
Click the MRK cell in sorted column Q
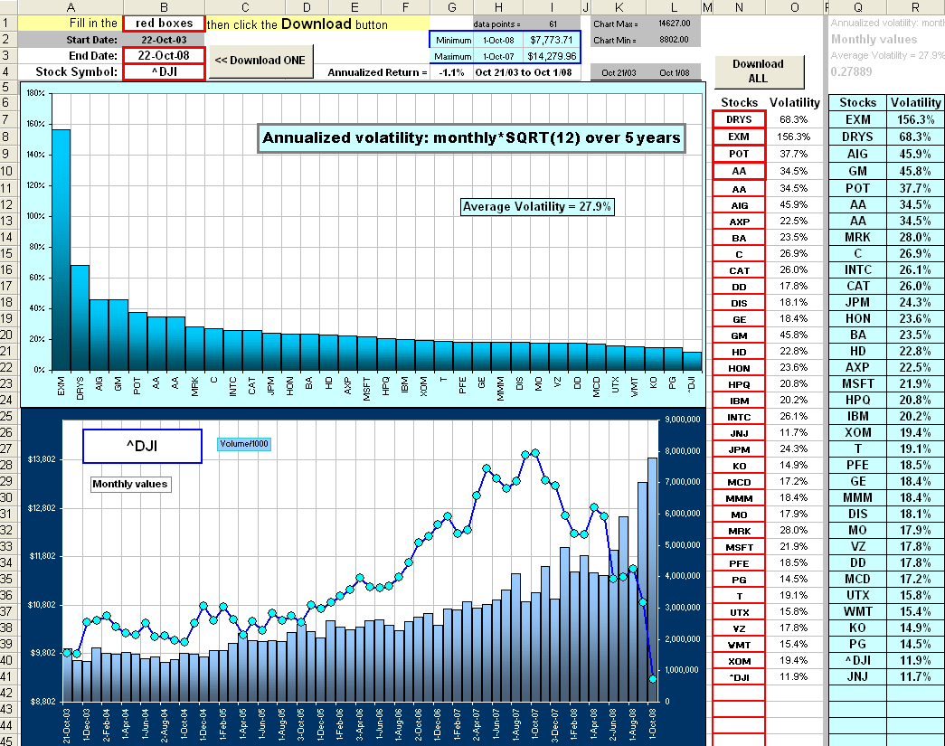pyautogui.click(x=857, y=238)
